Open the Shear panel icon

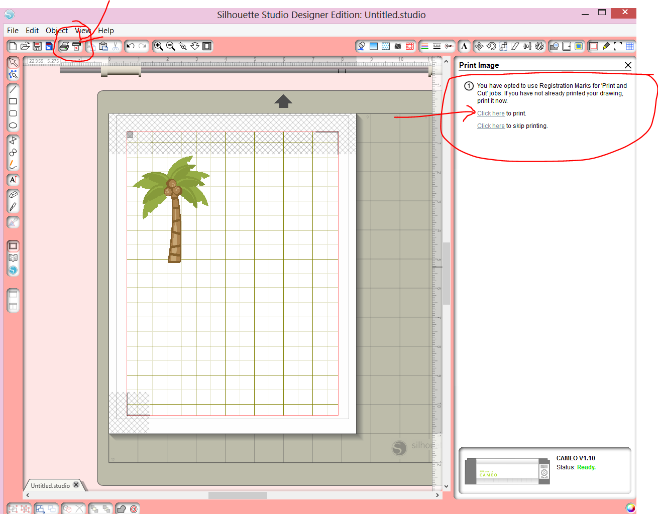(515, 46)
